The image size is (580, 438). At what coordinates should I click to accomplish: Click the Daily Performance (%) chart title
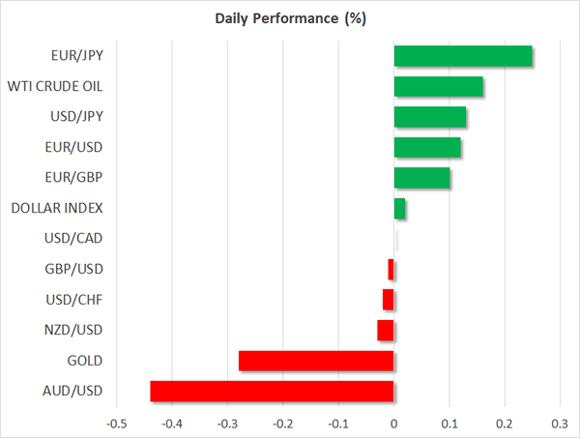(289, 19)
